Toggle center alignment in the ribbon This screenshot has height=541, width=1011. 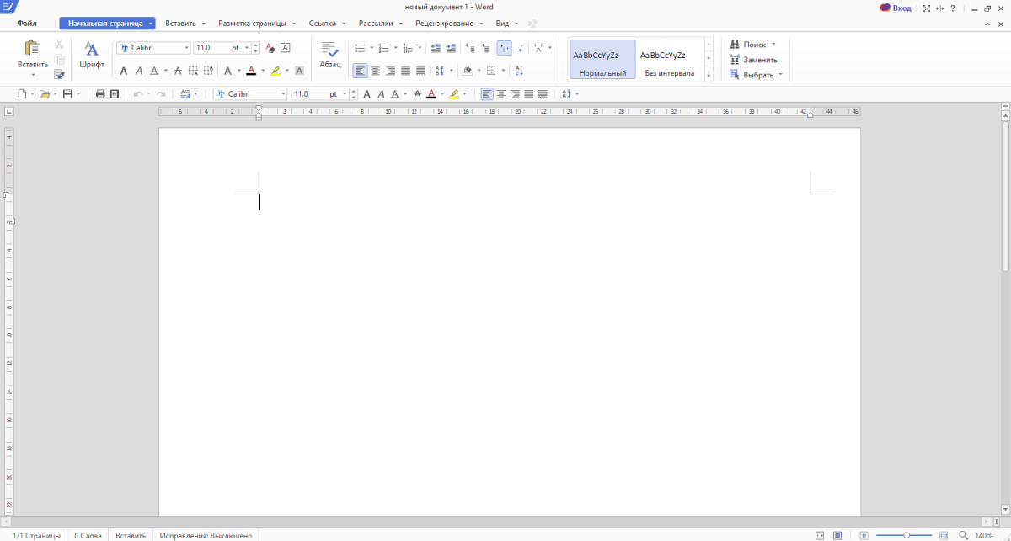pyautogui.click(x=375, y=71)
